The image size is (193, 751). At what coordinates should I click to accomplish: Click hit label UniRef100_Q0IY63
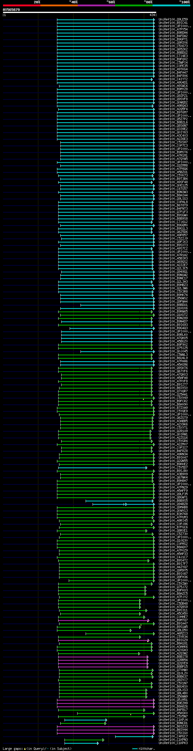173,132
